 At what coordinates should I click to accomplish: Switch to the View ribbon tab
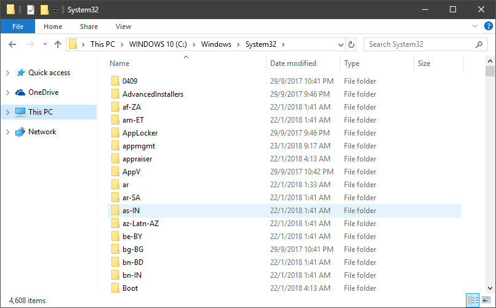(123, 26)
